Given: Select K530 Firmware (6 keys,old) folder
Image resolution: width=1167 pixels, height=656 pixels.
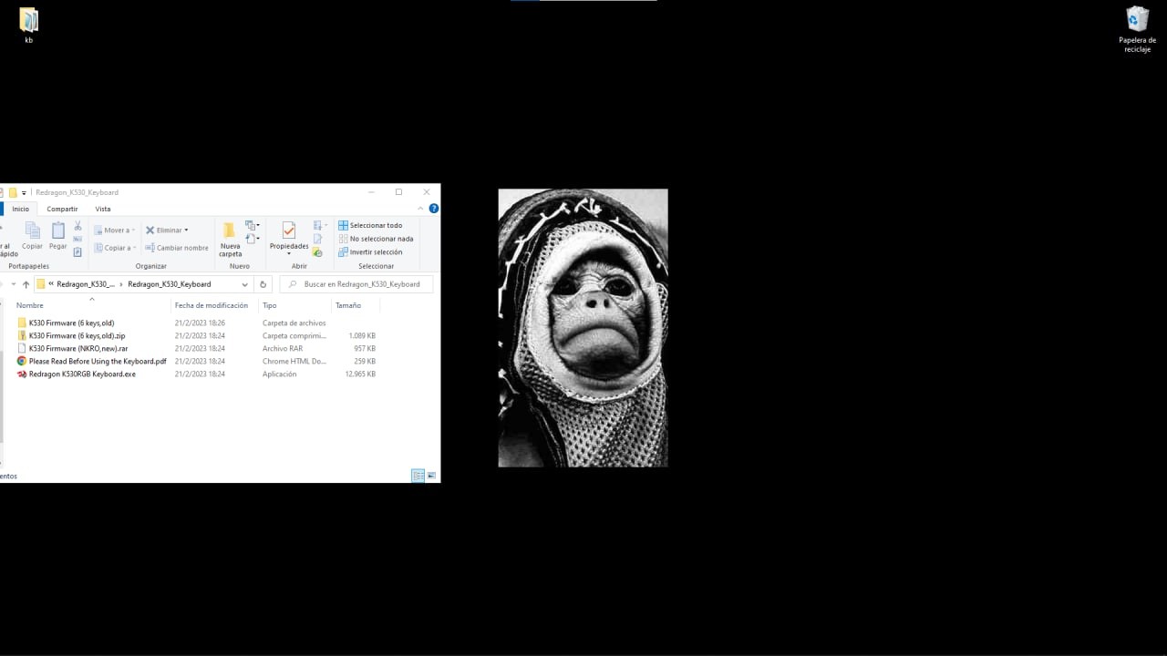Looking at the screenshot, I should [x=71, y=323].
